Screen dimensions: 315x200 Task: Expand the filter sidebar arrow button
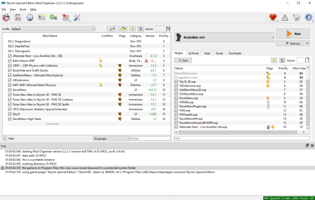[5, 139]
